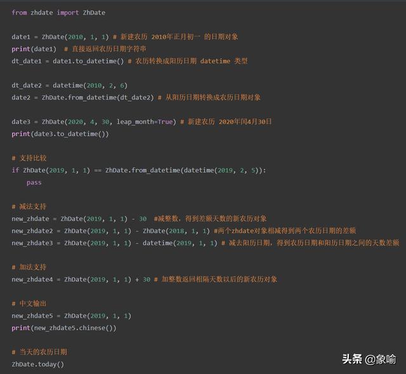Click the 'date1 = ZhDate(2010, 1, 1)' code
The width and height of the screenshot is (406, 374).
[x=60, y=37]
